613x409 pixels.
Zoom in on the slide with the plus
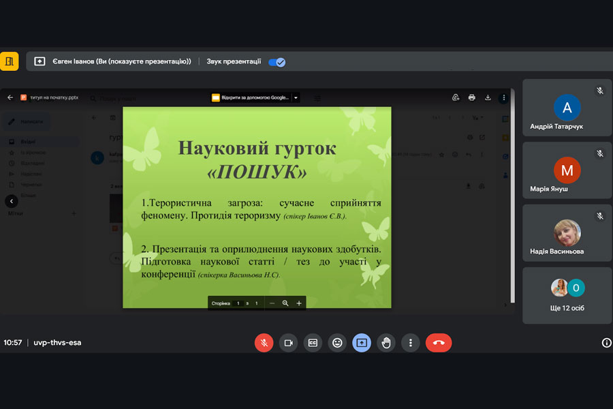[299, 303]
